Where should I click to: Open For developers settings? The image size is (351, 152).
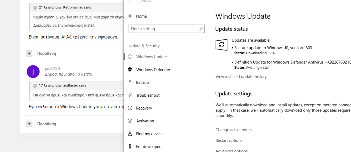coord(149,147)
